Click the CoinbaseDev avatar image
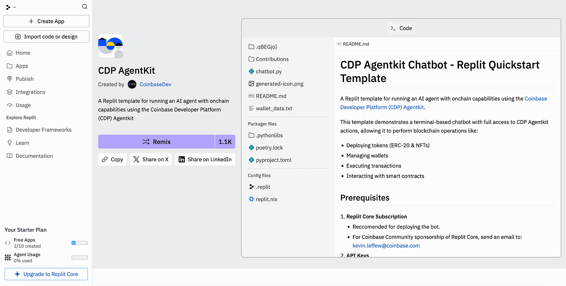The height and width of the screenshot is (286, 566). [132, 84]
